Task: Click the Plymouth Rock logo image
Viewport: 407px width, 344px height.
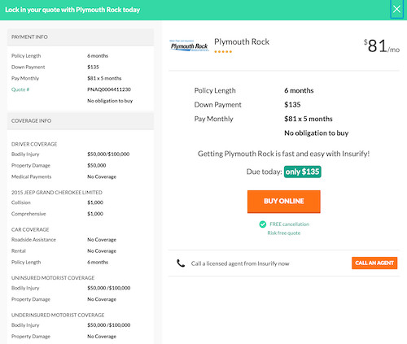Action: (190, 46)
